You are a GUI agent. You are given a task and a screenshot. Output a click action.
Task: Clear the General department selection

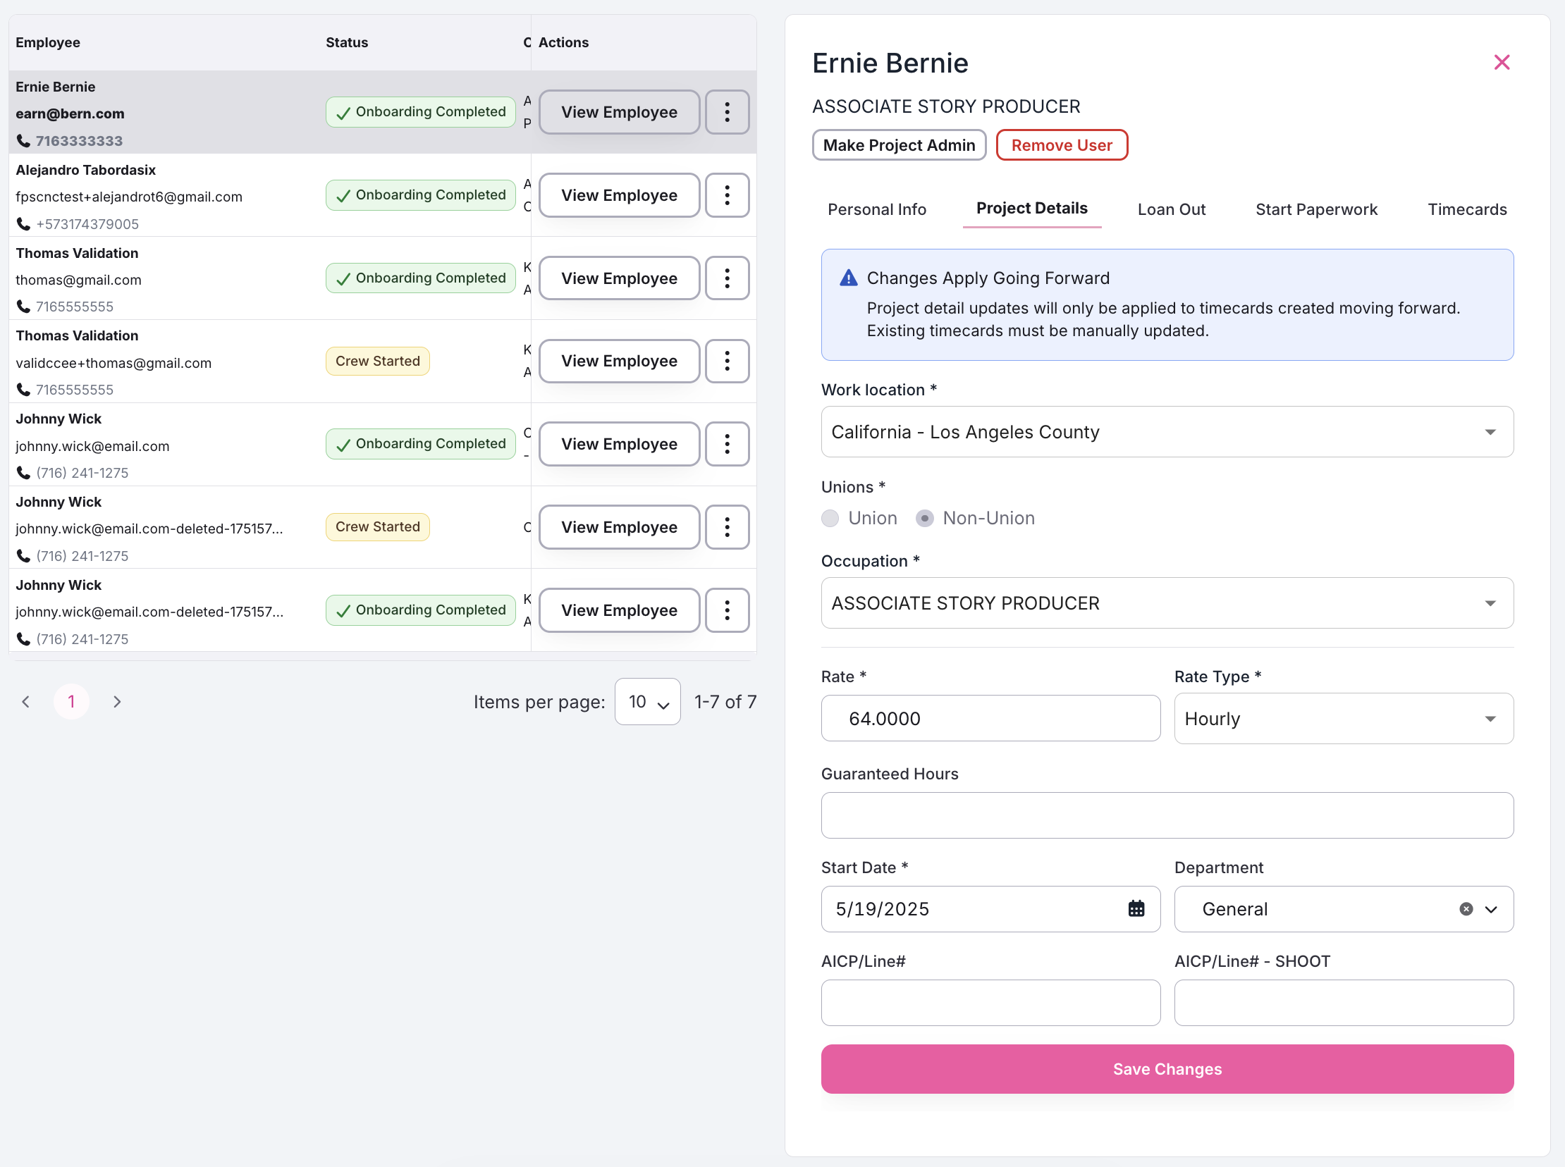1466,909
